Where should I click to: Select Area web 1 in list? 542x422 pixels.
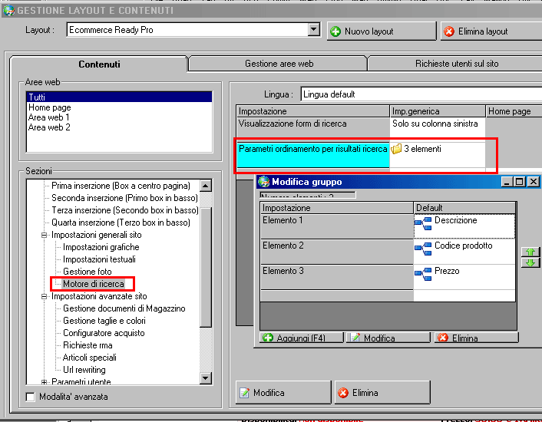point(119,117)
